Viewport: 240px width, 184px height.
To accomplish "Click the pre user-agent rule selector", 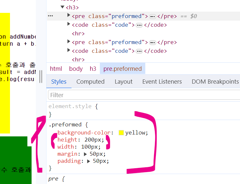I will (53, 179).
